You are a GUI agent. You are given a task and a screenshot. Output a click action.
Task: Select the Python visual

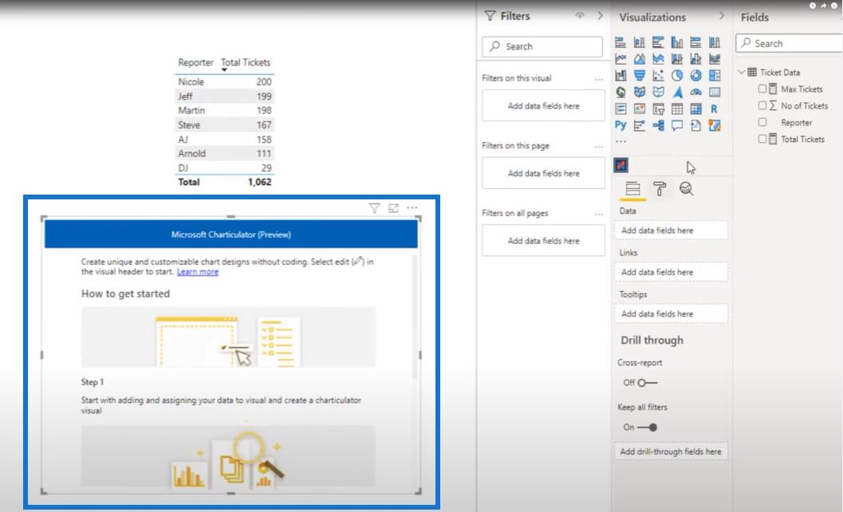[x=620, y=125]
